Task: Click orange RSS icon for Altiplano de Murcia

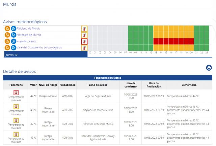Action: pyautogui.click(x=7, y=29)
